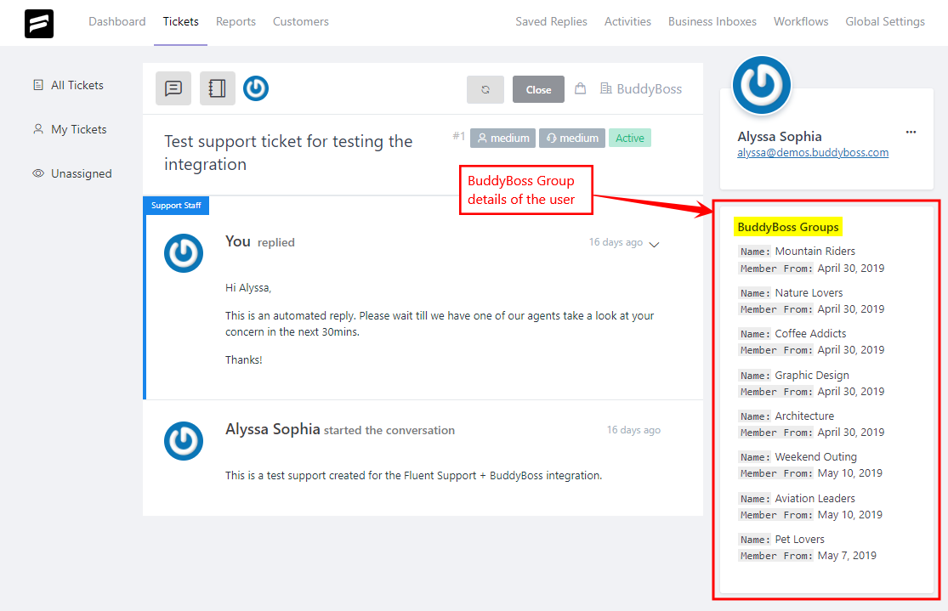
Task: Open the purchase history bag icon
Action: [580, 88]
